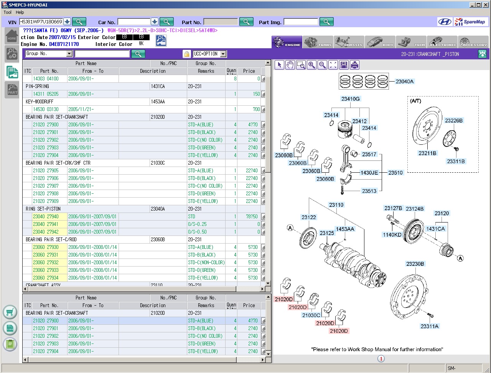Save the diagram with disk icon
Screen dimensions: 491x373
point(344,65)
